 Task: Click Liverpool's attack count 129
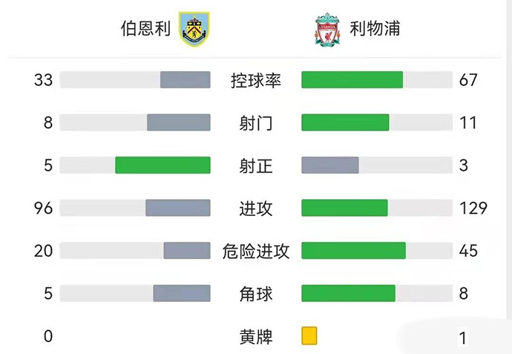(473, 208)
